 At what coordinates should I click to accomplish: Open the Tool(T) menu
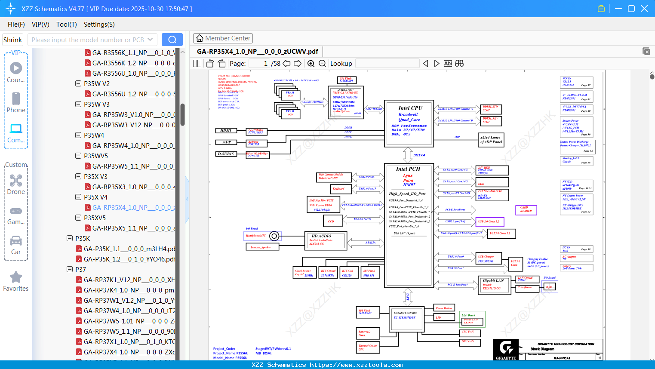click(67, 25)
